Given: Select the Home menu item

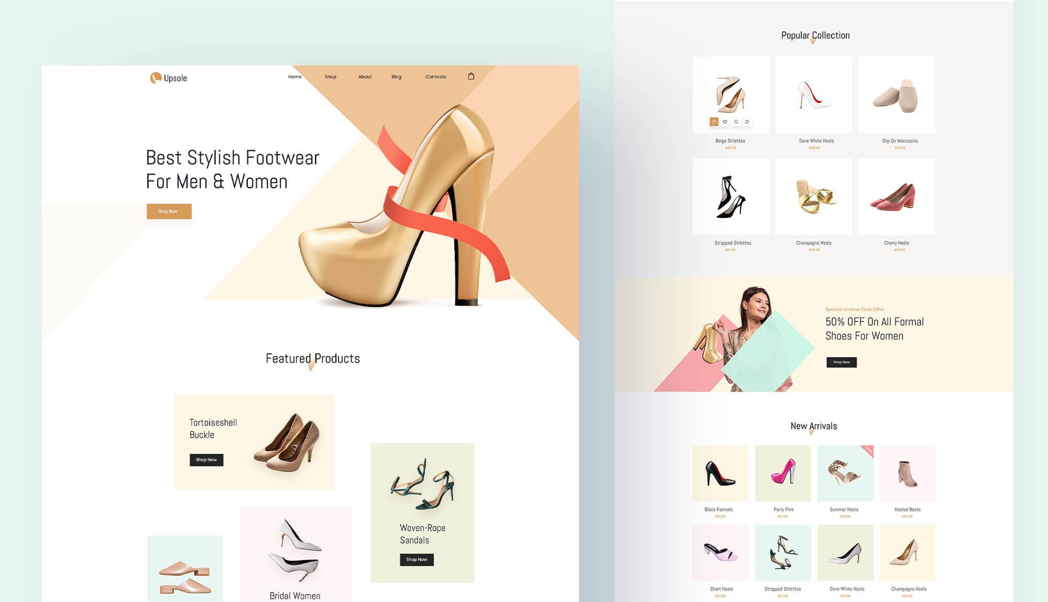Looking at the screenshot, I should (x=294, y=76).
